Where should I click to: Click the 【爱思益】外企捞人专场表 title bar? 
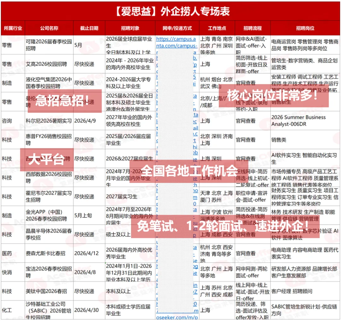tap(170, 10)
